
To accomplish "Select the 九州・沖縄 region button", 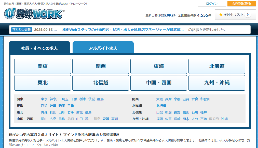I will 217,83.
